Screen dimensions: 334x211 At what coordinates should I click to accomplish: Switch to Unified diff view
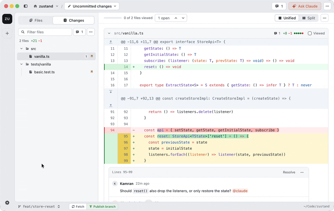[x=287, y=18]
